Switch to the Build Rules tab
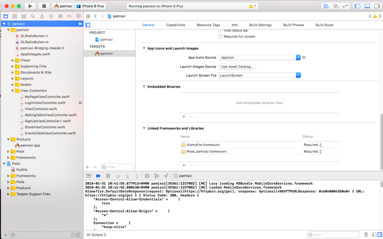383x239 pixels. [325, 25]
